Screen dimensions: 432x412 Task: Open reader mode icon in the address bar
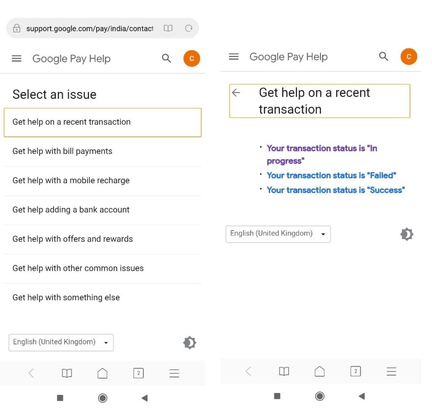tap(168, 28)
